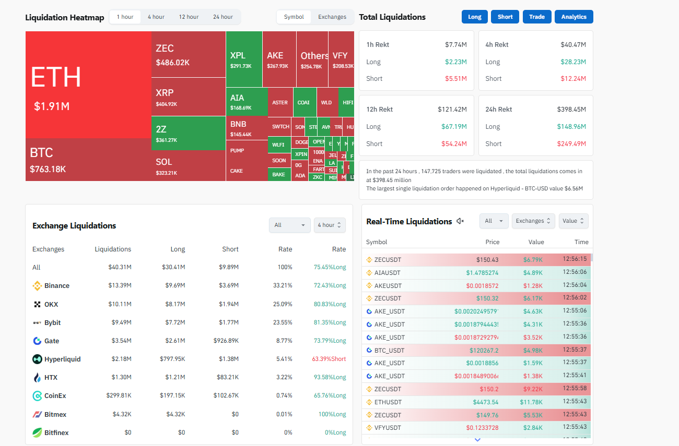Click the Bitmex exchange logo icon
The image size is (679, 446).
click(x=37, y=414)
